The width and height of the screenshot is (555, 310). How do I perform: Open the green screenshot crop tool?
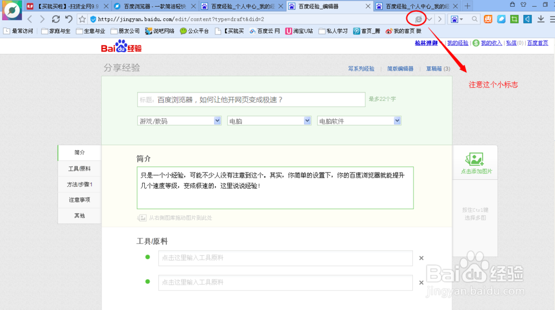[514, 19]
